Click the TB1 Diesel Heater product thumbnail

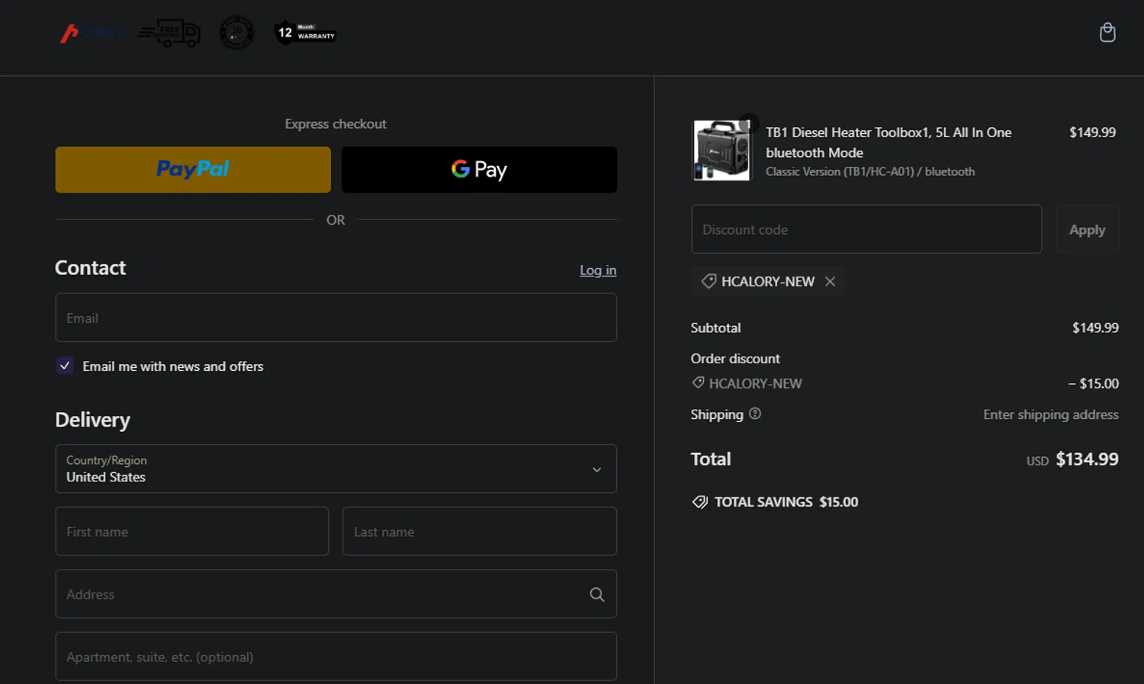tap(721, 150)
